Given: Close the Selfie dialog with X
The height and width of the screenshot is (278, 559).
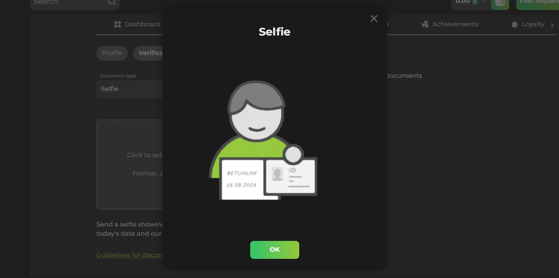Looking at the screenshot, I should pos(374,19).
